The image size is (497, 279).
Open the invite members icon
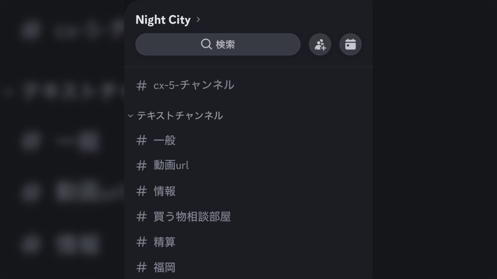coord(320,44)
